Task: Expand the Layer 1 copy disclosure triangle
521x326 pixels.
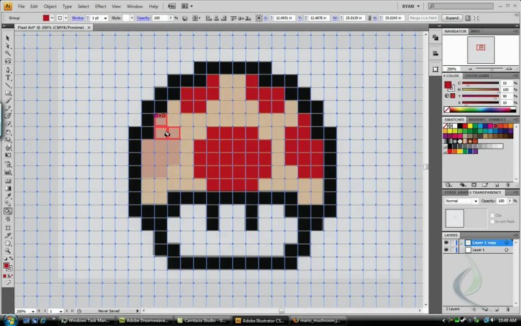Action: [461, 243]
